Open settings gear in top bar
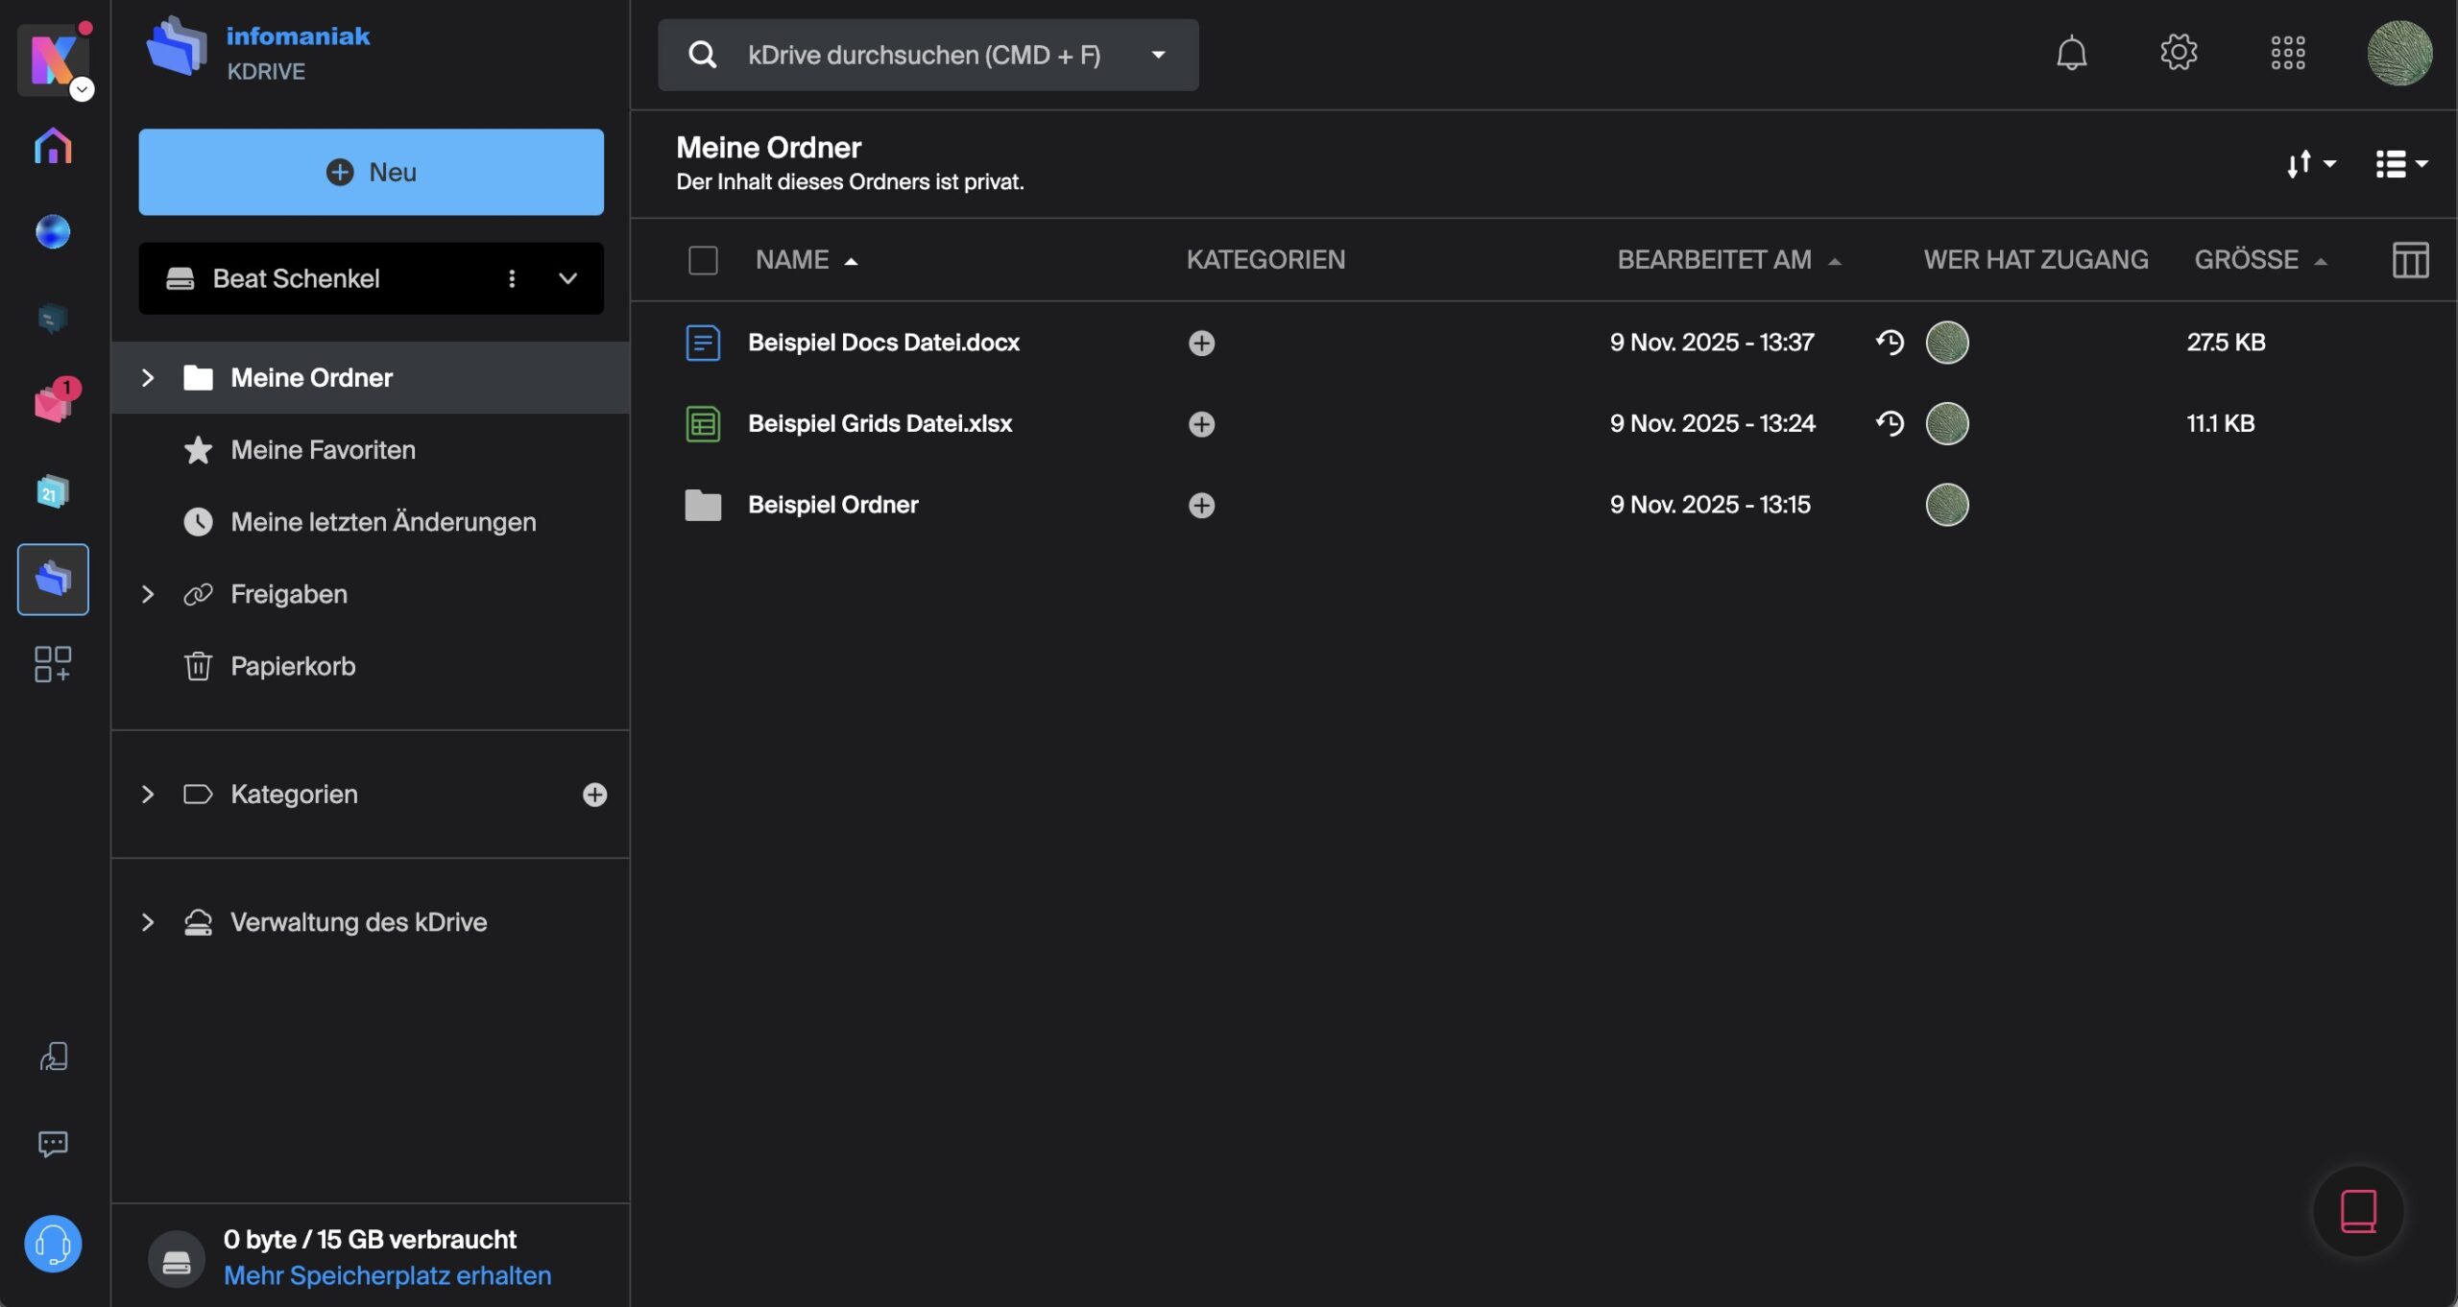Screen dimensions: 2458x1307 [2179, 53]
